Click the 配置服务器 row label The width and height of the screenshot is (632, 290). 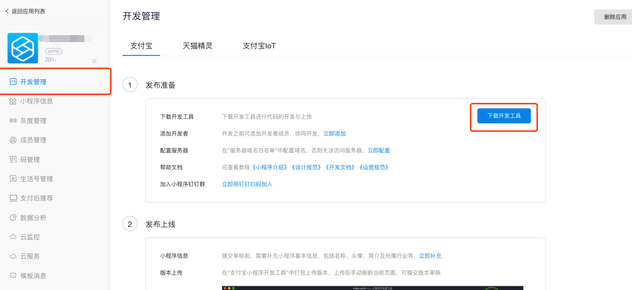(174, 150)
